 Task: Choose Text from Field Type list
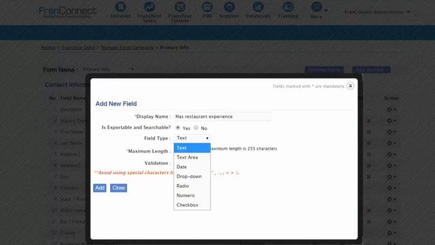coord(192,148)
